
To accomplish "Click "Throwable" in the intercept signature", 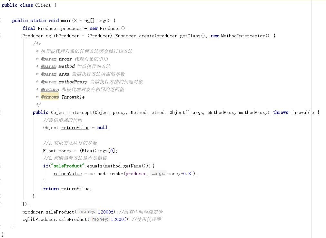I will [x=302, y=112].
